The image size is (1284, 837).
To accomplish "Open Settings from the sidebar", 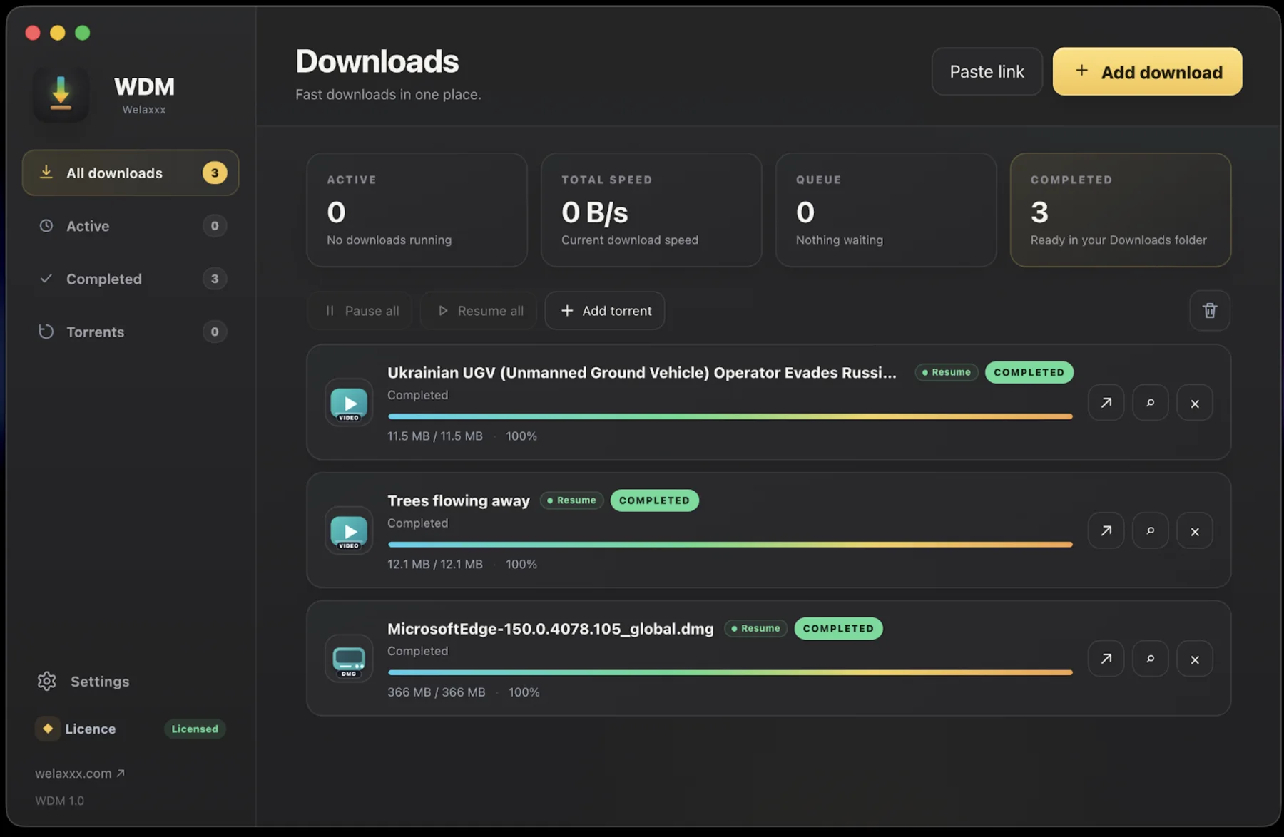I will 83,682.
